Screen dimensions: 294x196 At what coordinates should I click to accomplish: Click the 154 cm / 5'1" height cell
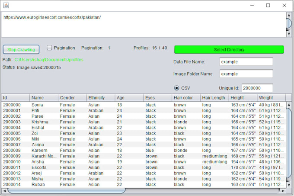point(243,162)
